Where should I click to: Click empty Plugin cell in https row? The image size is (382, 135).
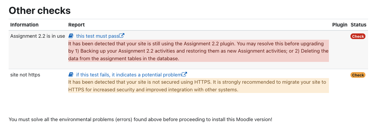click(x=340, y=83)
